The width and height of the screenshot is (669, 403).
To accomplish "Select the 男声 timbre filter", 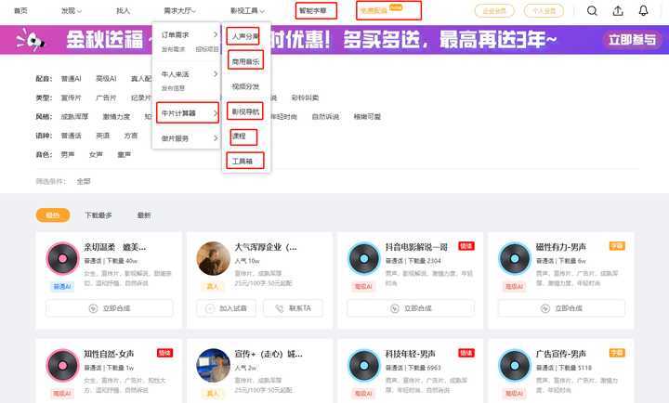I will pyautogui.click(x=68, y=154).
